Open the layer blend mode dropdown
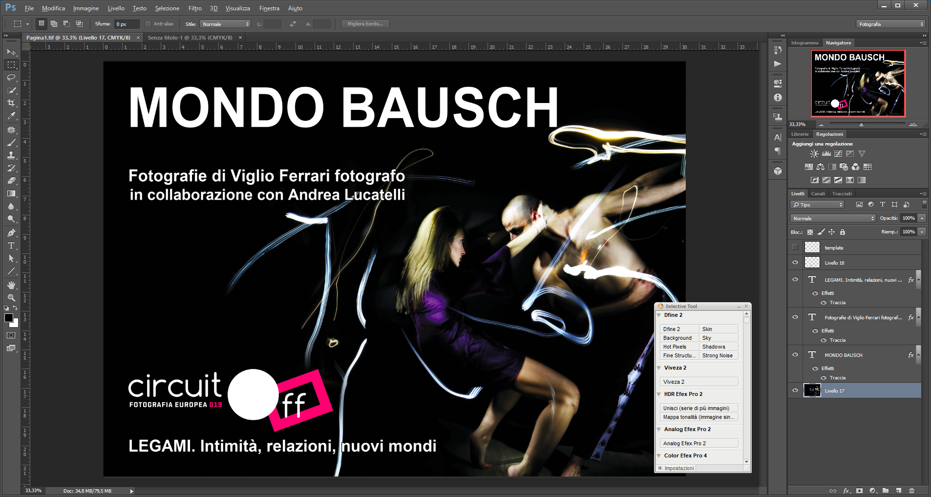The image size is (931, 497). tap(833, 218)
